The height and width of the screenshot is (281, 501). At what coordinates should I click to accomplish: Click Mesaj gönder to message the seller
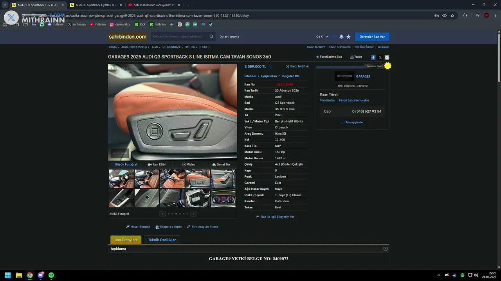[353, 122]
